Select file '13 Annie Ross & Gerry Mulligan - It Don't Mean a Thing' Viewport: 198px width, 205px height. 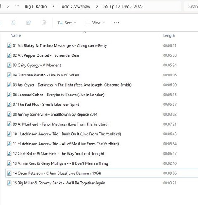pyautogui.click(x=61, y=163)
